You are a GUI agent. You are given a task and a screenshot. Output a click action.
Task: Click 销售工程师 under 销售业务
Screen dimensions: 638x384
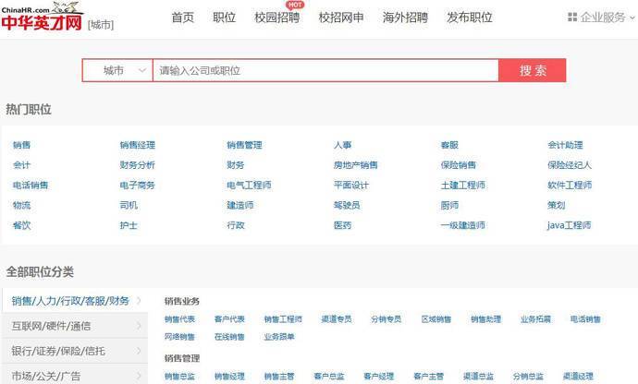[x=283, y=319]
